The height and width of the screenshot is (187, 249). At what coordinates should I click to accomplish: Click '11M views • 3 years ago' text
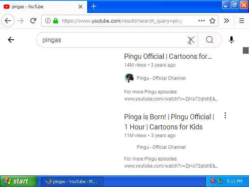tap(150, 136)
